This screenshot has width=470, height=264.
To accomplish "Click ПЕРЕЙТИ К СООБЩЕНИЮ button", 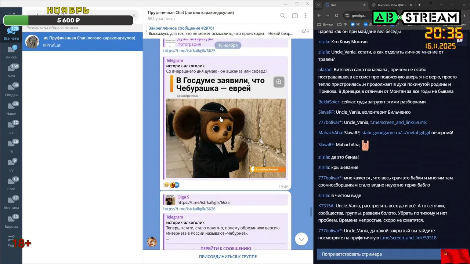I will point(225,248).
